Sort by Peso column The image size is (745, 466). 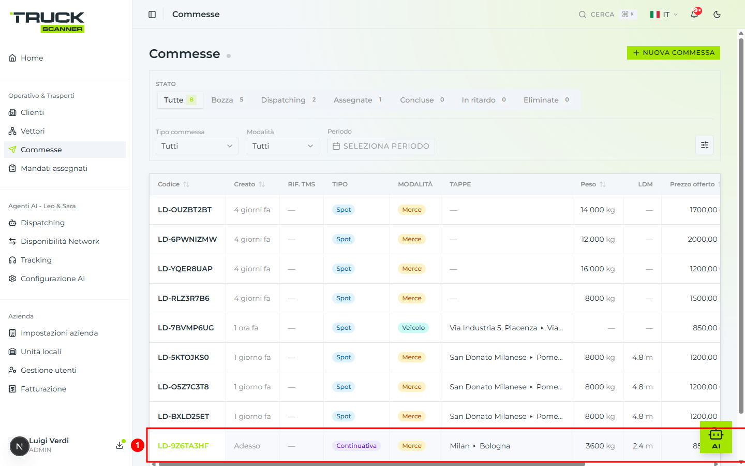click(x=593, y=184)
